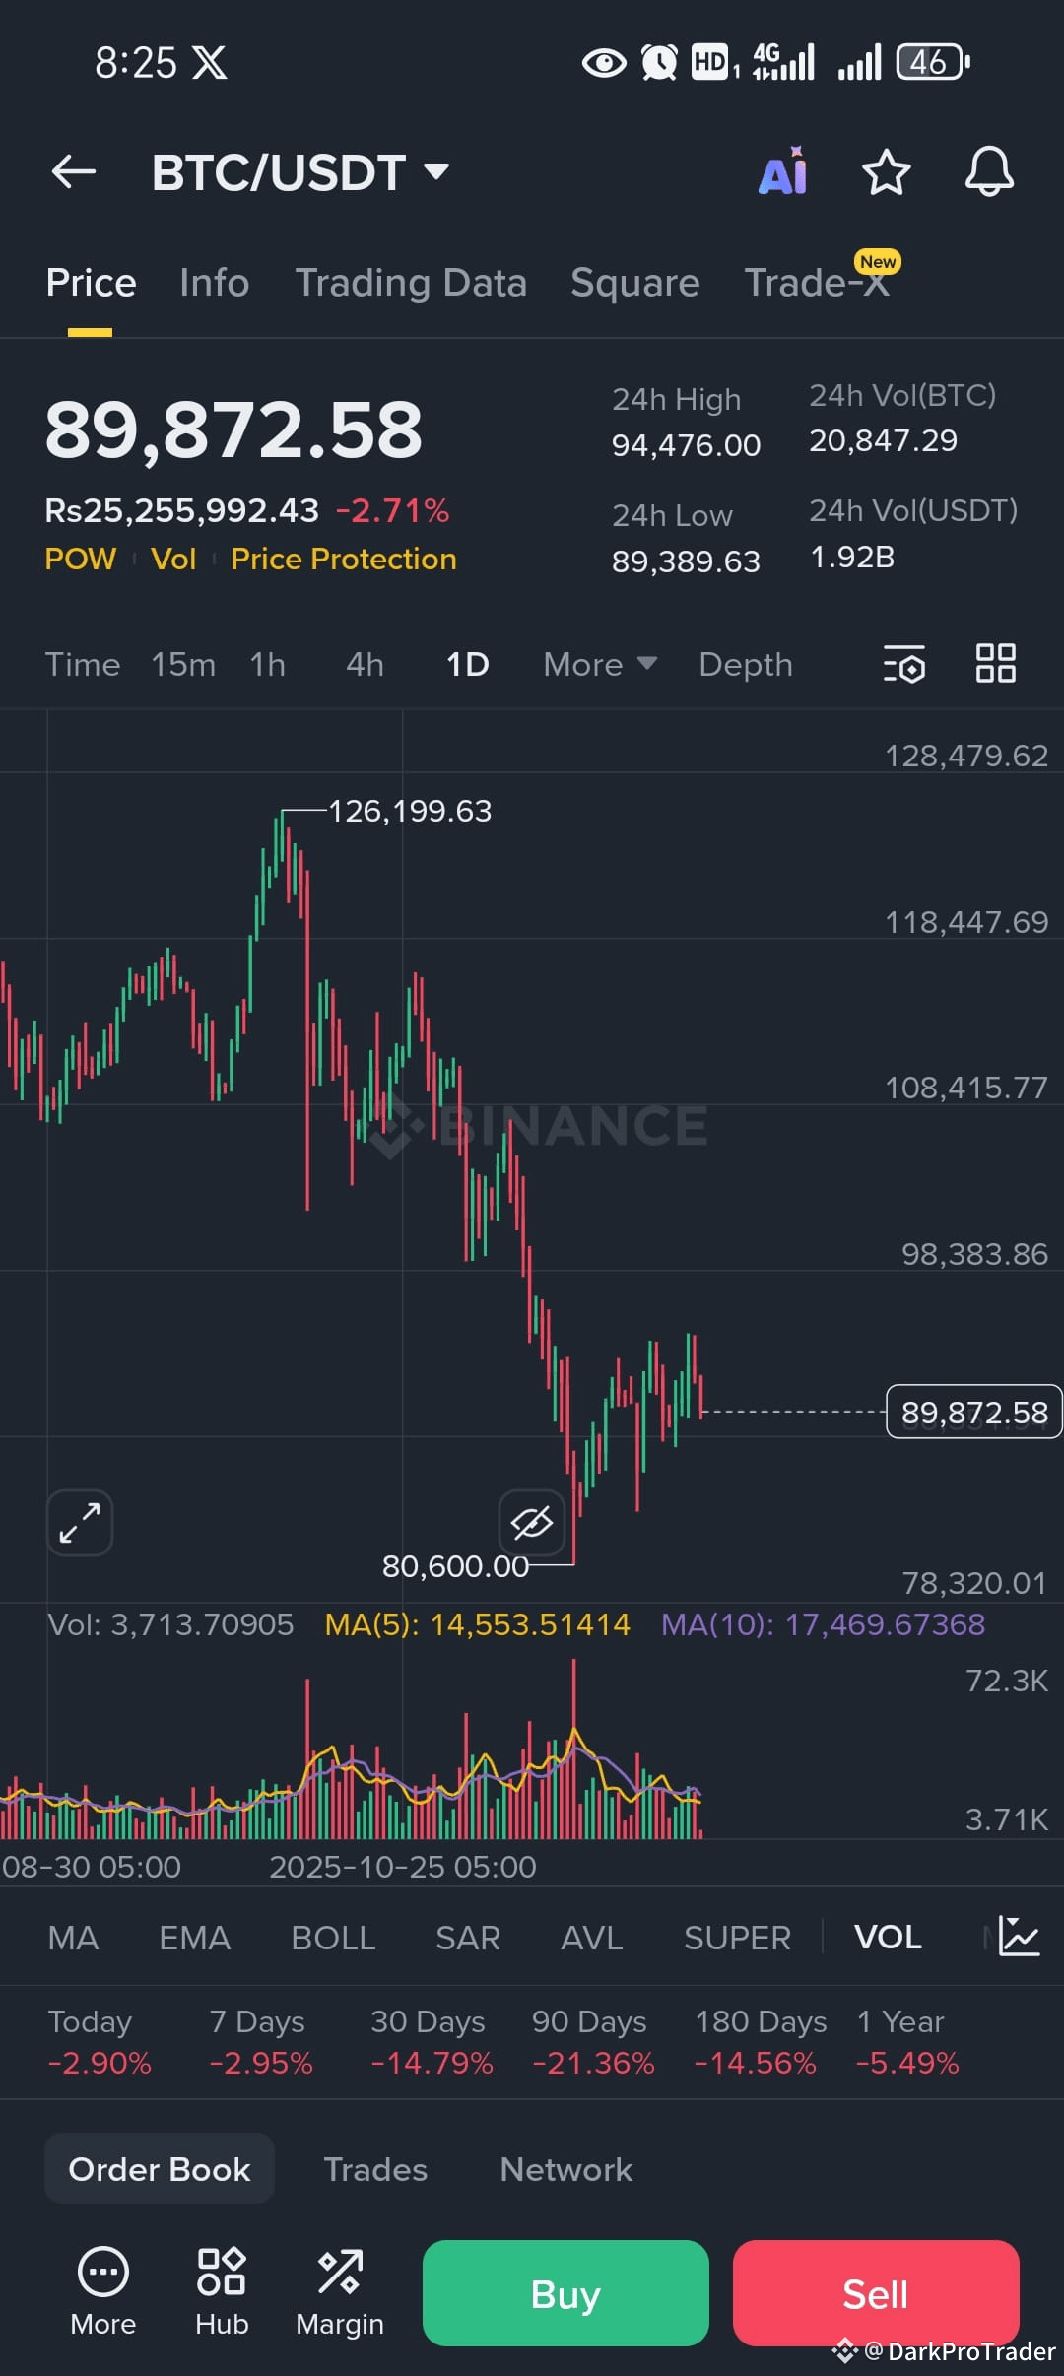Open indicator chart icon after VOL
1064x2376 pixels.
pos(1019,1937)
